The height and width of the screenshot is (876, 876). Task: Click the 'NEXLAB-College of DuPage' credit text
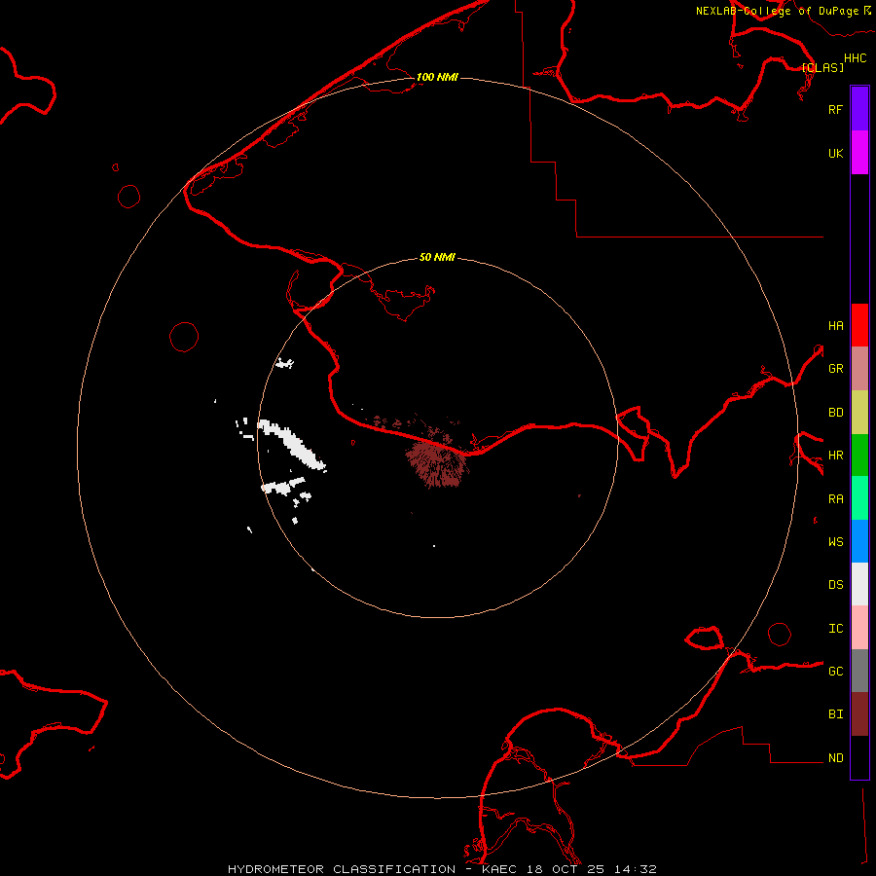[777, 11]
